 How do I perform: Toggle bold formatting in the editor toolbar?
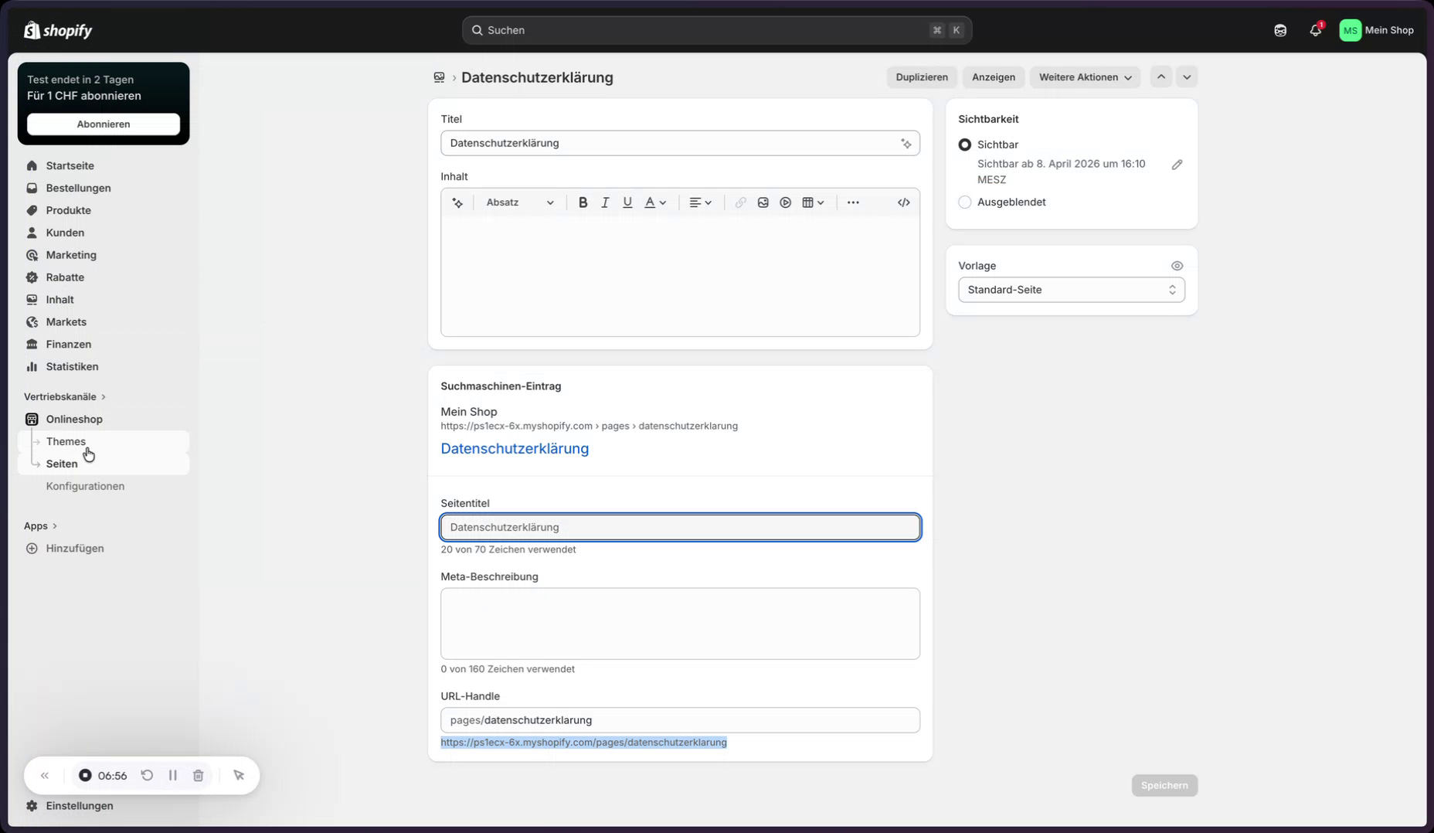pyautogui.click(x=583, y=202)
